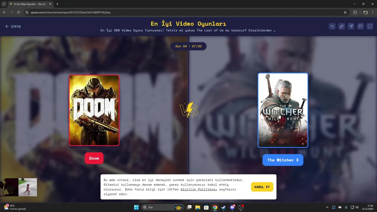The image size is (377, 212).
Task: Open Microsoft Store from the taskbar
Action: tap(206, 207)
